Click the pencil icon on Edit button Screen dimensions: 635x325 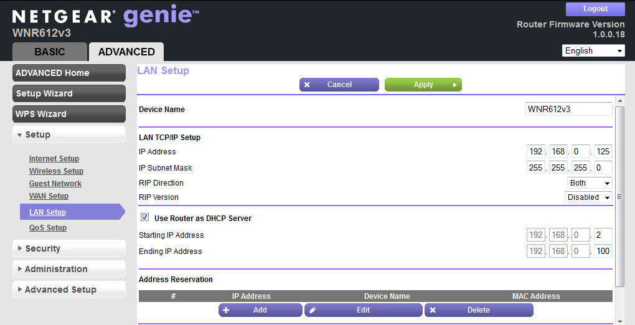(313, 310)
